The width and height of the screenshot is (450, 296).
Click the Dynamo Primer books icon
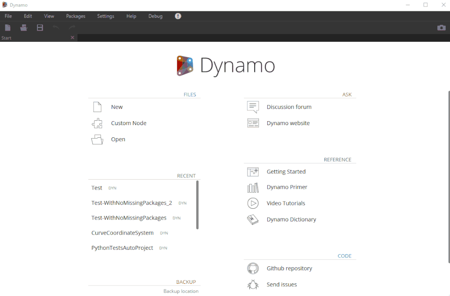[253, 187]
